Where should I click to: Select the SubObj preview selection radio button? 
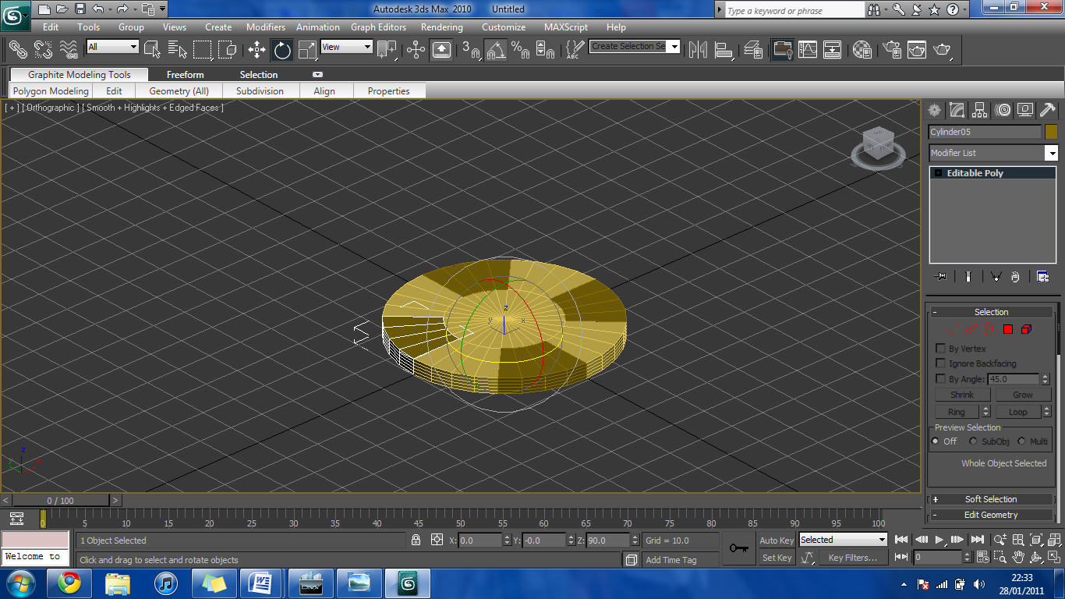tap(973, 441)
